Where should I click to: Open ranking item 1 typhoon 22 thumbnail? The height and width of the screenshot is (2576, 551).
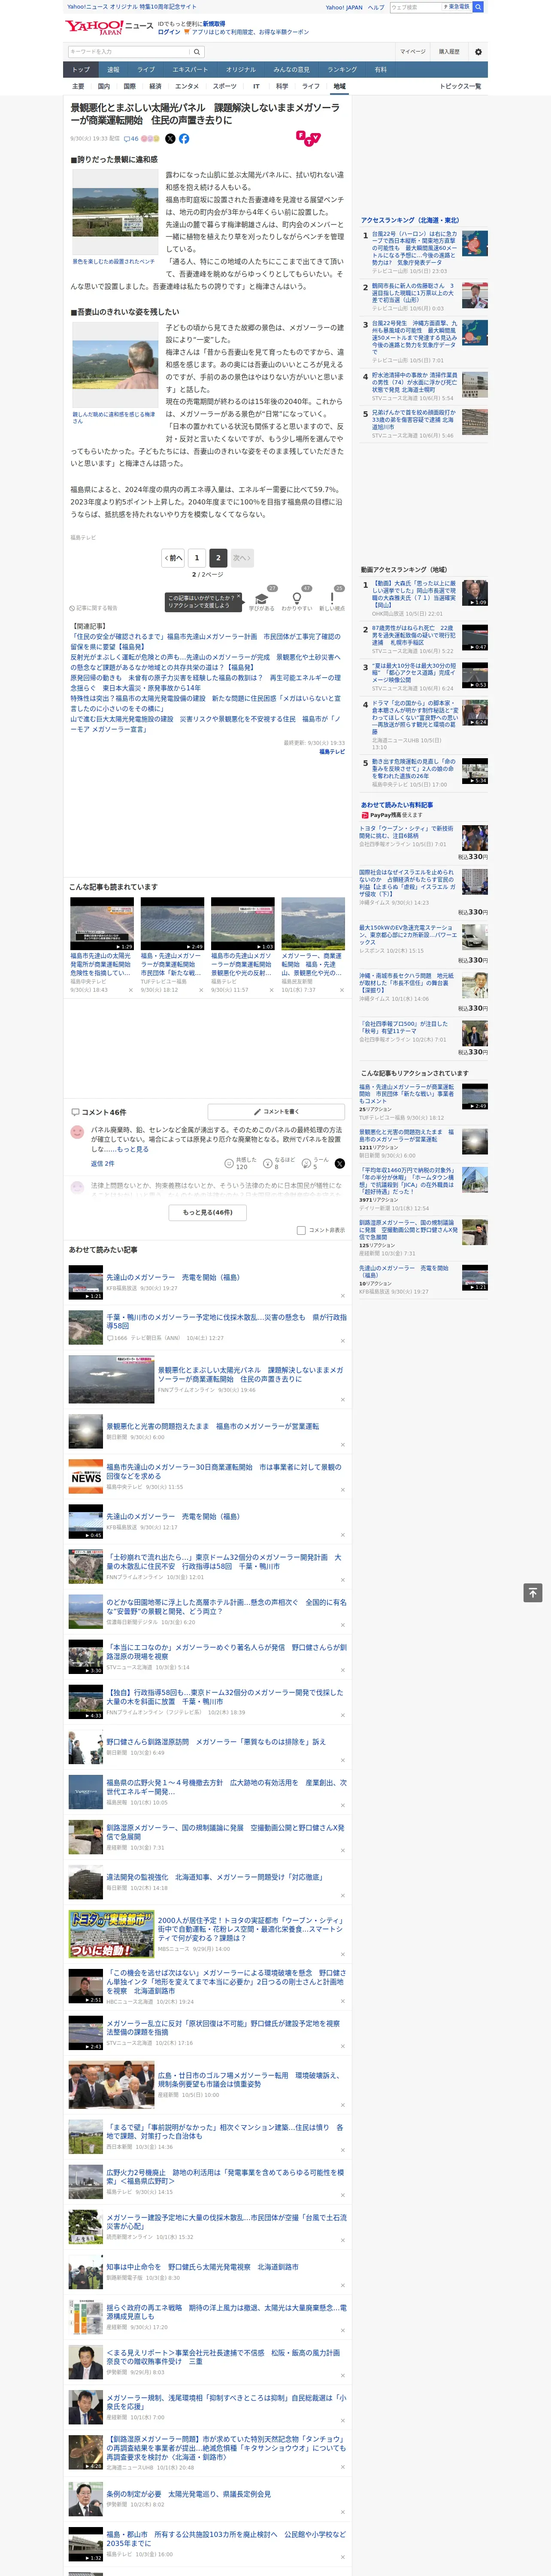click(475, 244)
